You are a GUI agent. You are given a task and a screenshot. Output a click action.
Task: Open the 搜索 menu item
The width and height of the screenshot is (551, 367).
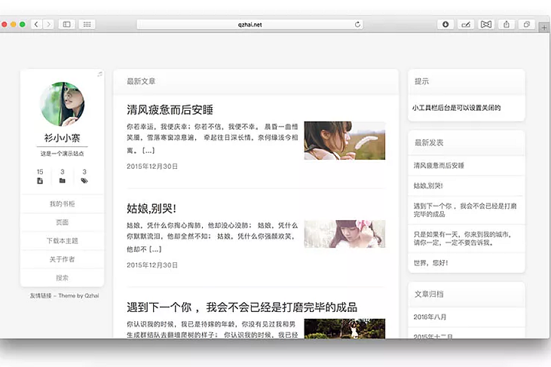[x=62, y=278]
